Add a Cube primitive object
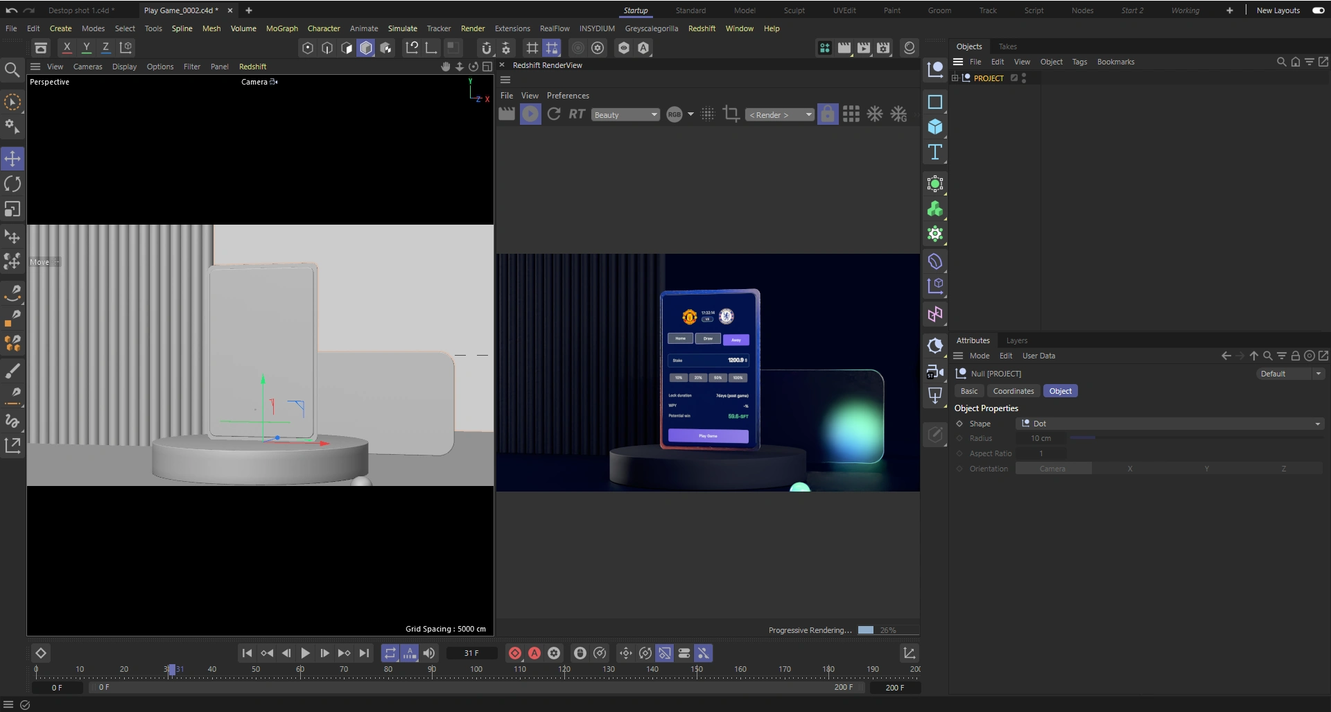This screenshot has width=1331, height=712. (934, 127)
